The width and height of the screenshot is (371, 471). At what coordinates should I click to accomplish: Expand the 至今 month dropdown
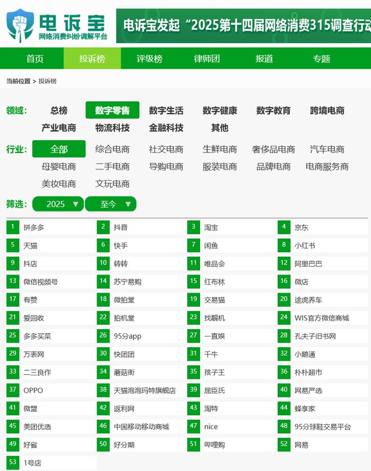111,204
